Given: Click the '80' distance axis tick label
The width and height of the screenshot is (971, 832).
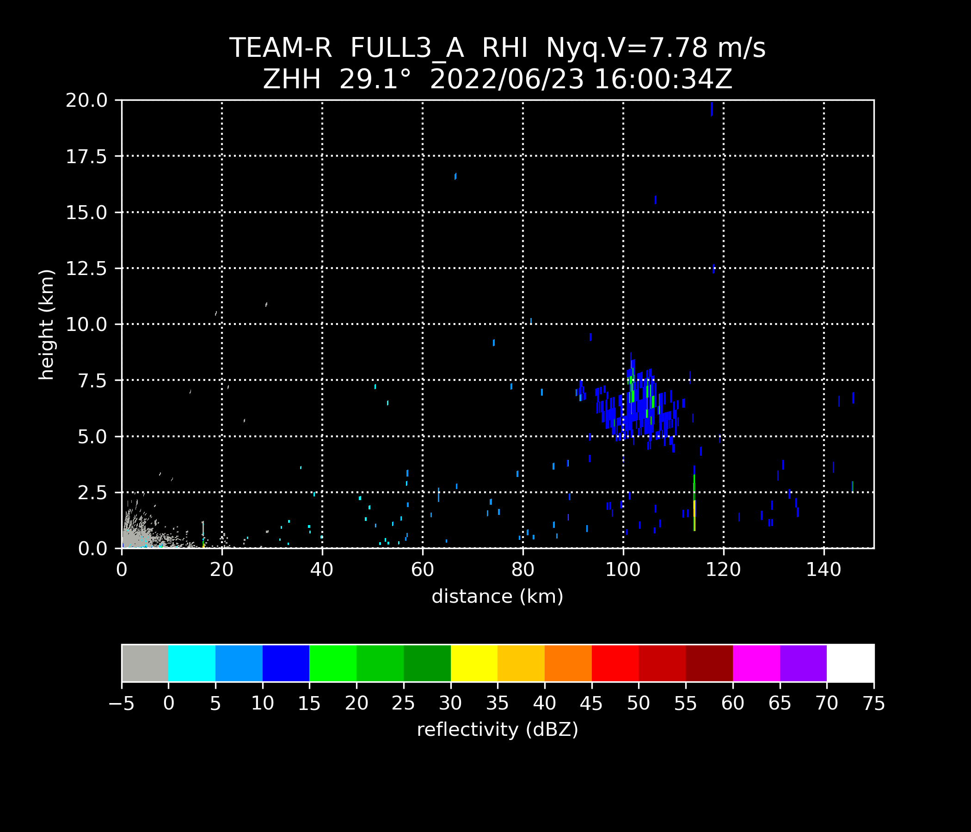Looking at the screenshot, I should pos(522,569).
